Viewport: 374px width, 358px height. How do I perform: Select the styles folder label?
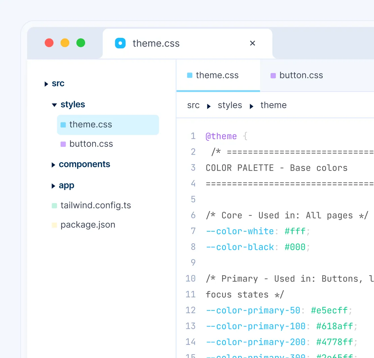coord(73,105)
